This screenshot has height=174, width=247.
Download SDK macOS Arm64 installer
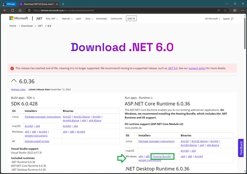(x=29, y=126)
